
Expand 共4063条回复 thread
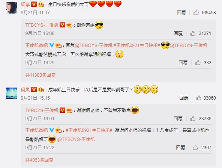[39, 160]
